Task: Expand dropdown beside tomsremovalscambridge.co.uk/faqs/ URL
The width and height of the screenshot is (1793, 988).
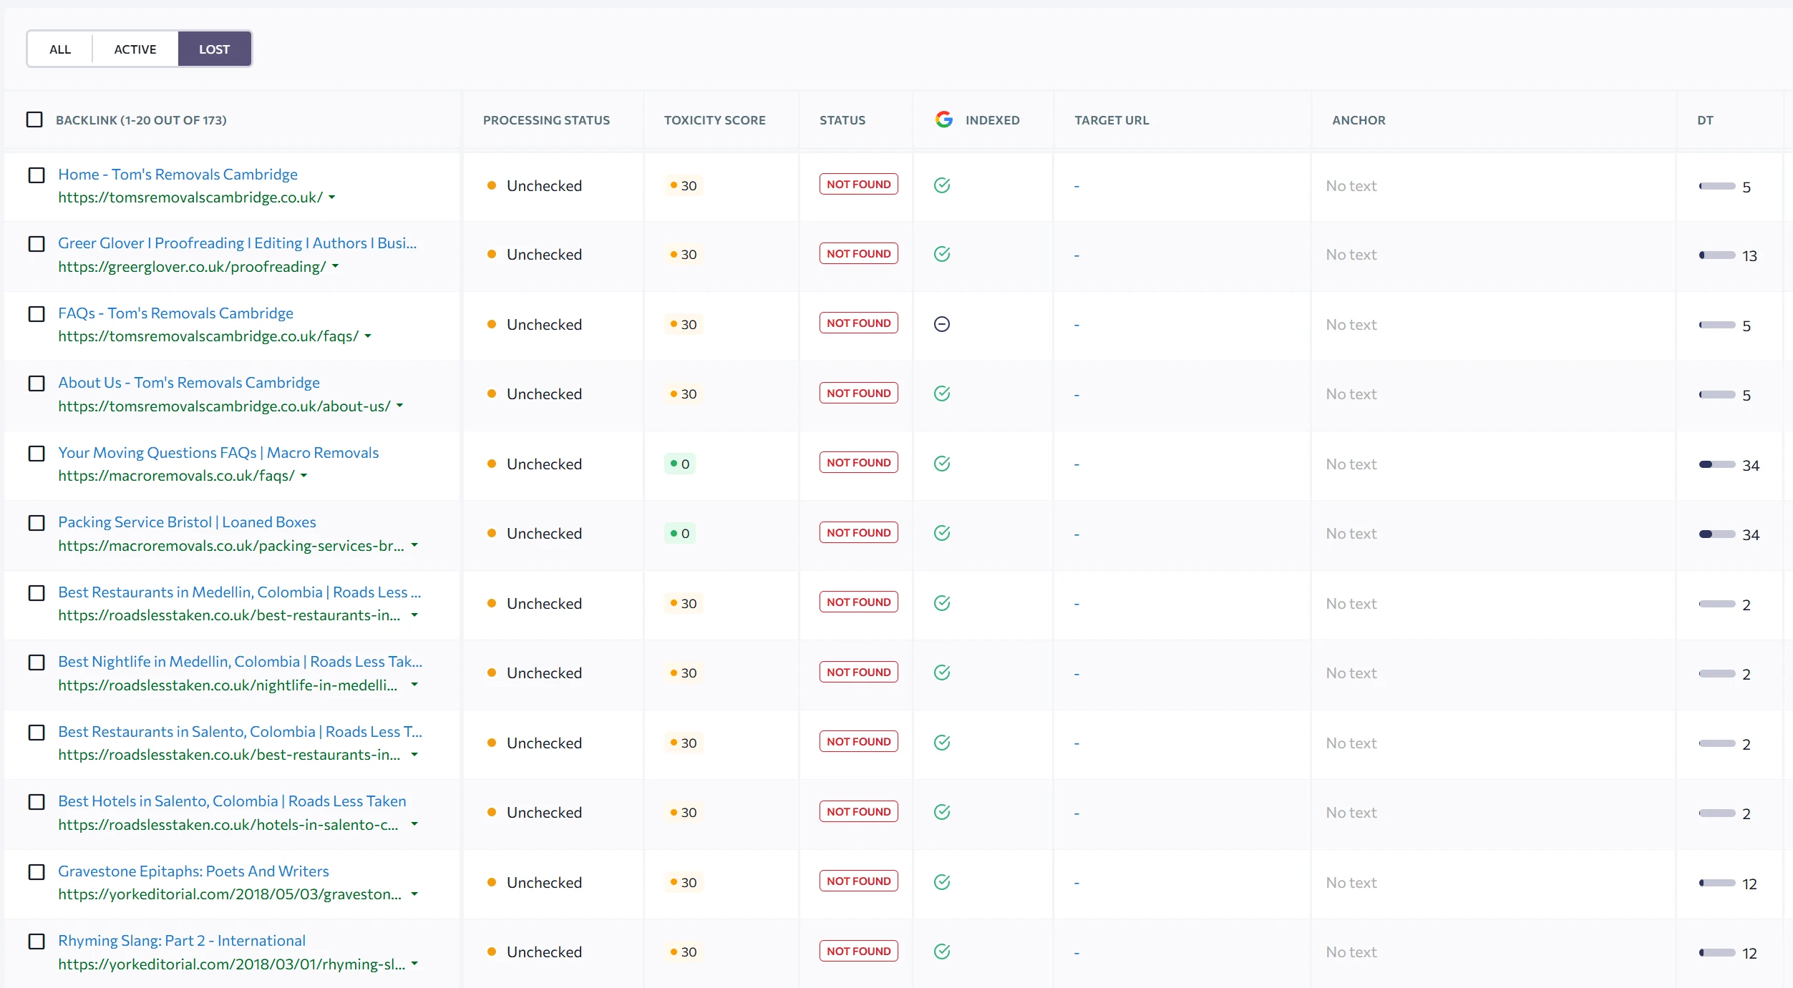Action: [x=368, y=336]
